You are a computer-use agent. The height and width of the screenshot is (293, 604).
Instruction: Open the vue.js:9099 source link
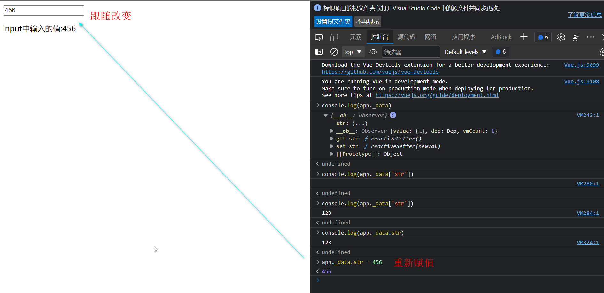coord(581,65)
